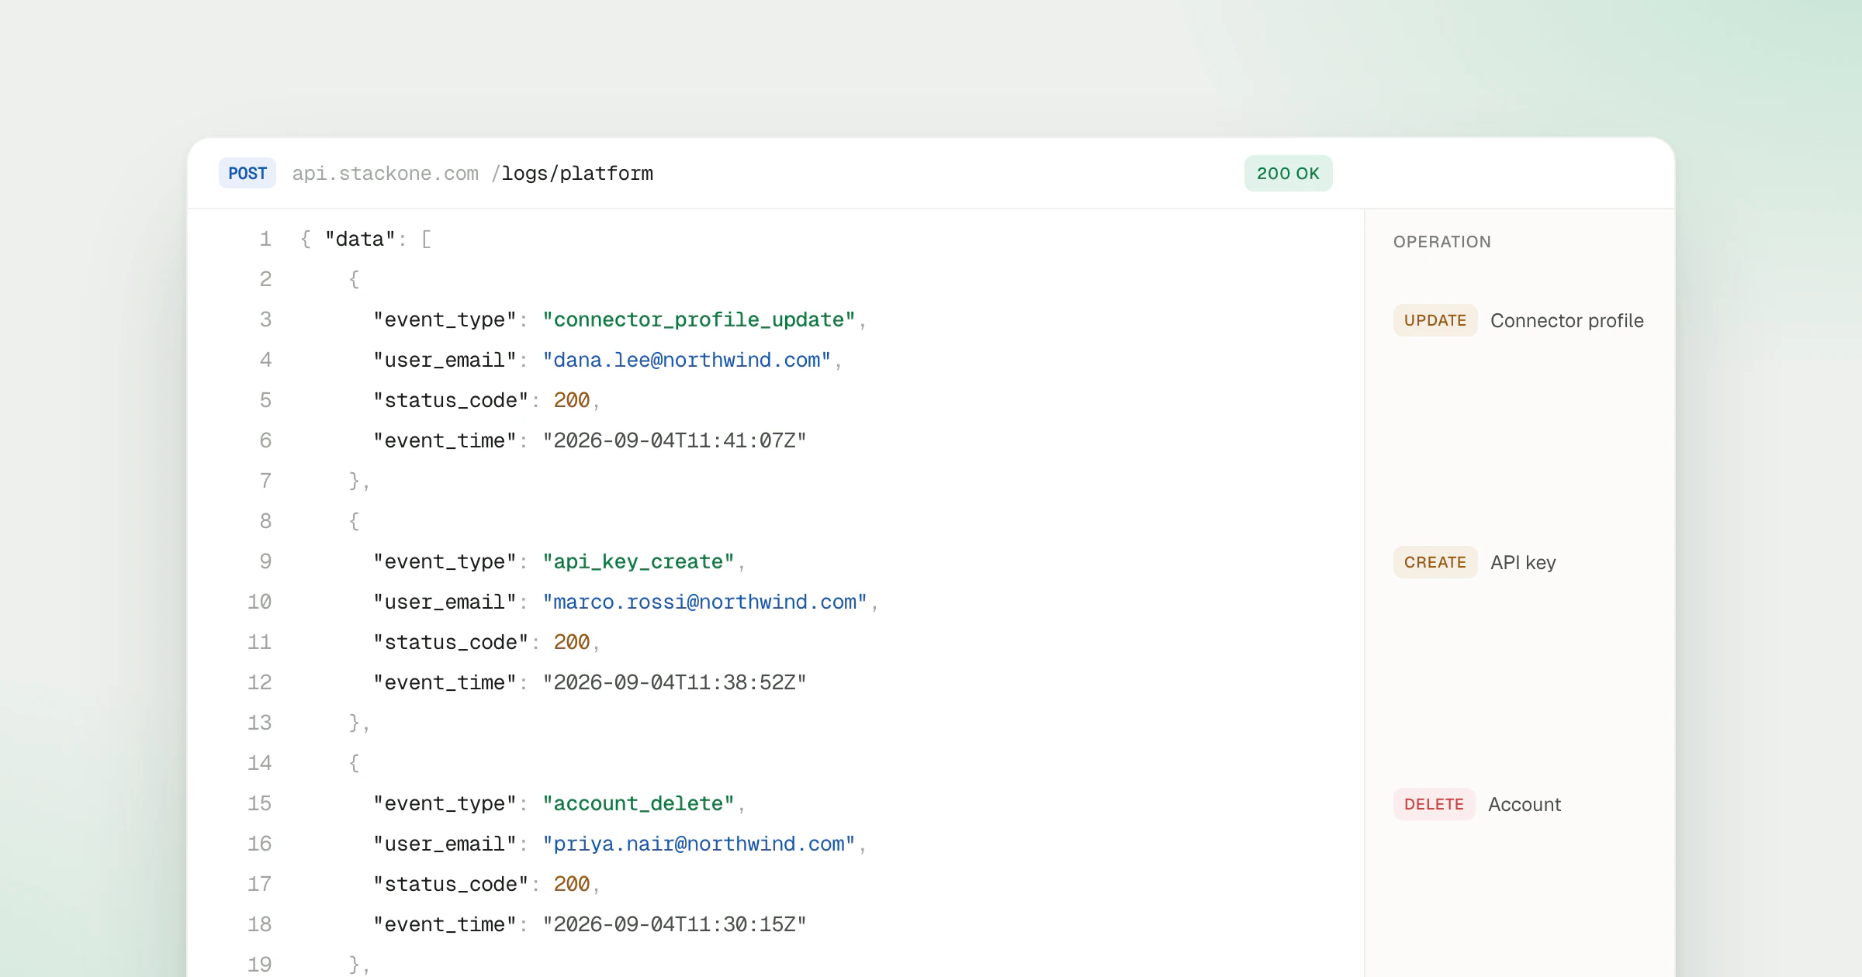This screenshot has height=977, width=1862.
Task: Click event time 2026-09-04T11:30:15Z
Action: (675, 924)
